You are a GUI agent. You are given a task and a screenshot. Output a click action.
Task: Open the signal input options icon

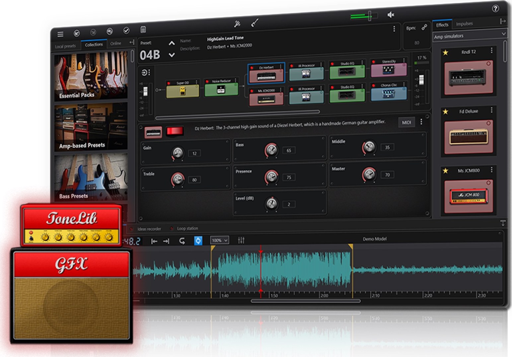(x=146, y=73)
